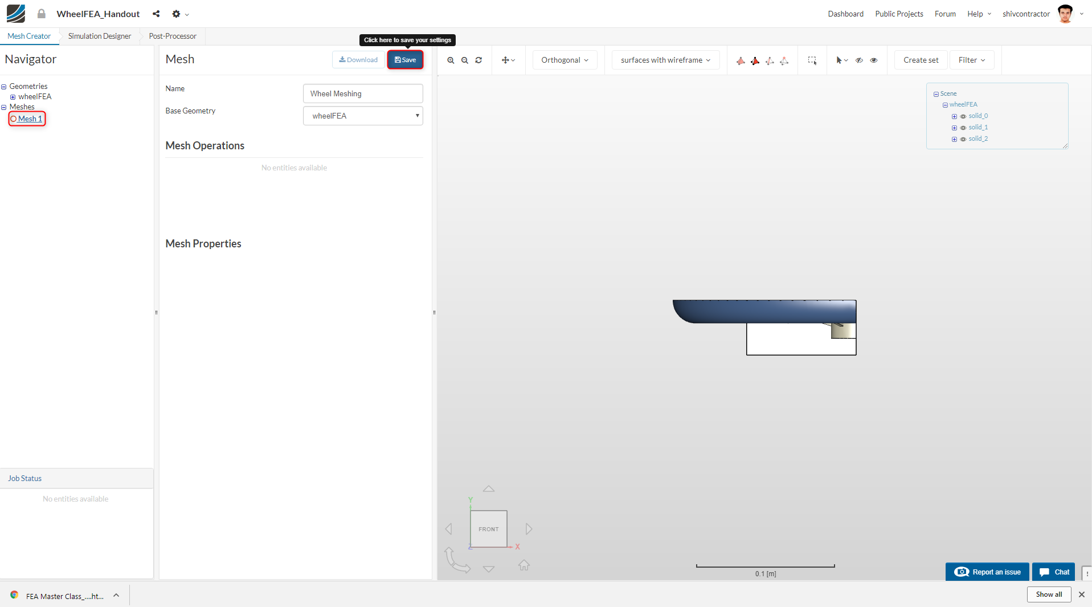This screenshot has height=607, width=1092.
Task: Collapse the wheelFEA node in scene tree
Action: click(x=945, y=105)
